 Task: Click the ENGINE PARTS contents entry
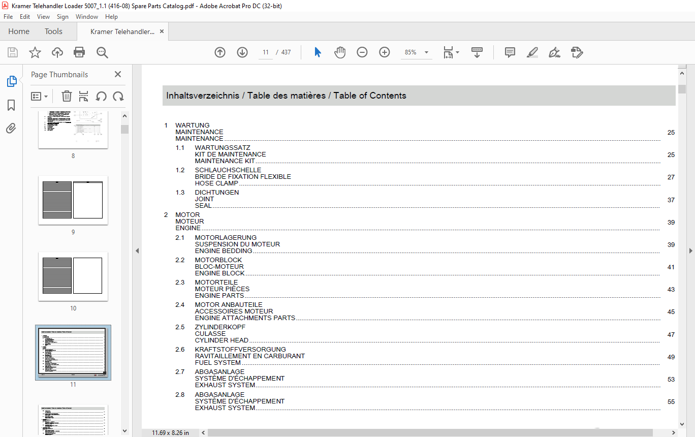tap(219, 296)
